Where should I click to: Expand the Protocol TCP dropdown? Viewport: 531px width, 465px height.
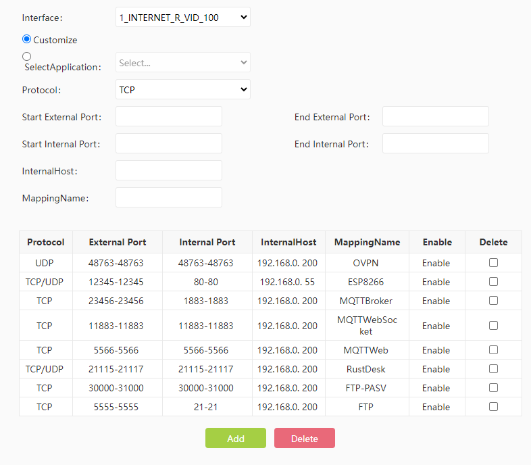183,89
